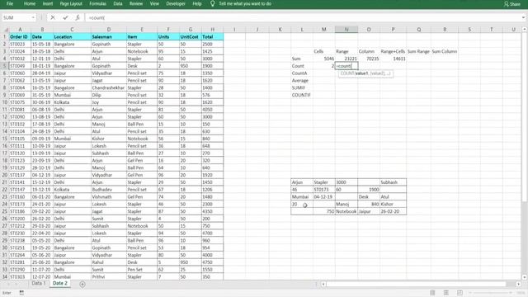Open the Insert ribbon tab
This screenshot has width=528, height=297.
tap(48, 3)
